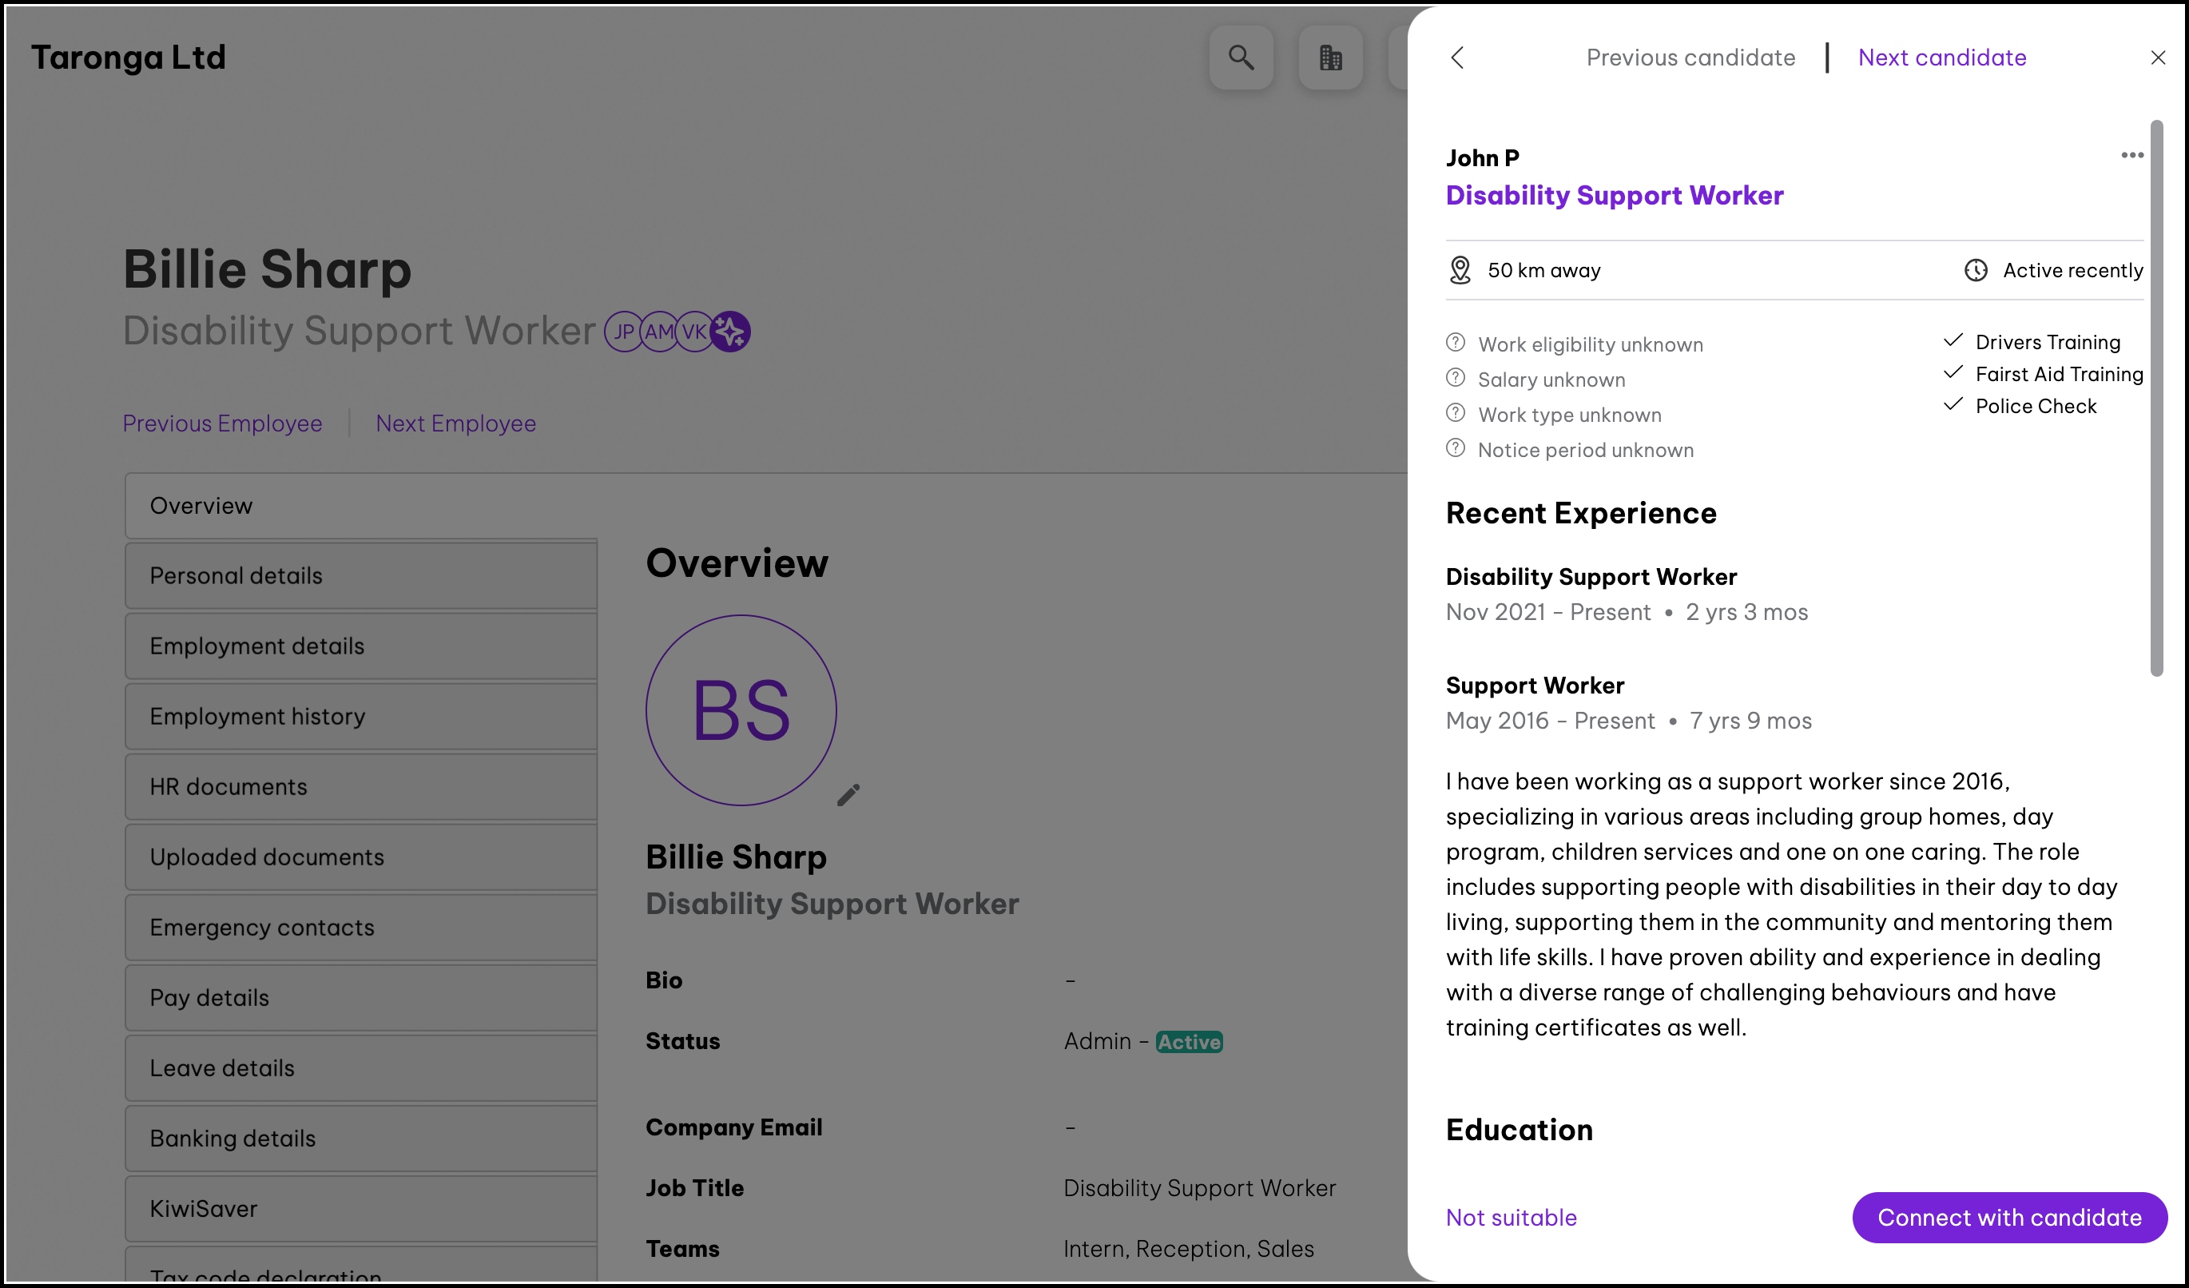
Task: Close the candidate side panel
Action: pos(2158,58)
